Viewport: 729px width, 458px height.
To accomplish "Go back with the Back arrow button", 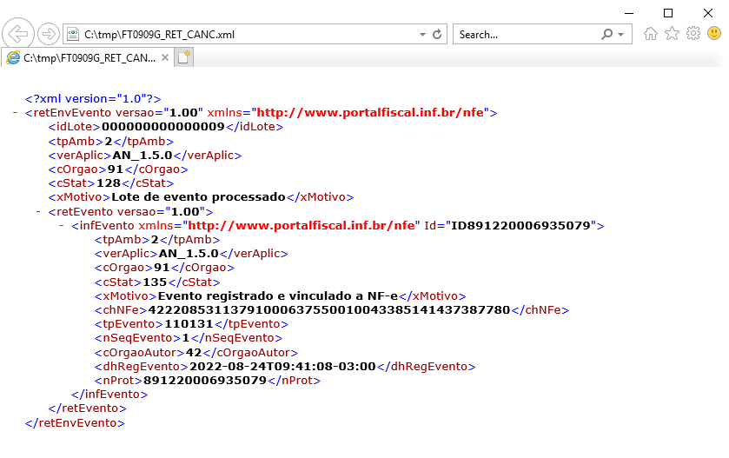I will pos(18,34).
